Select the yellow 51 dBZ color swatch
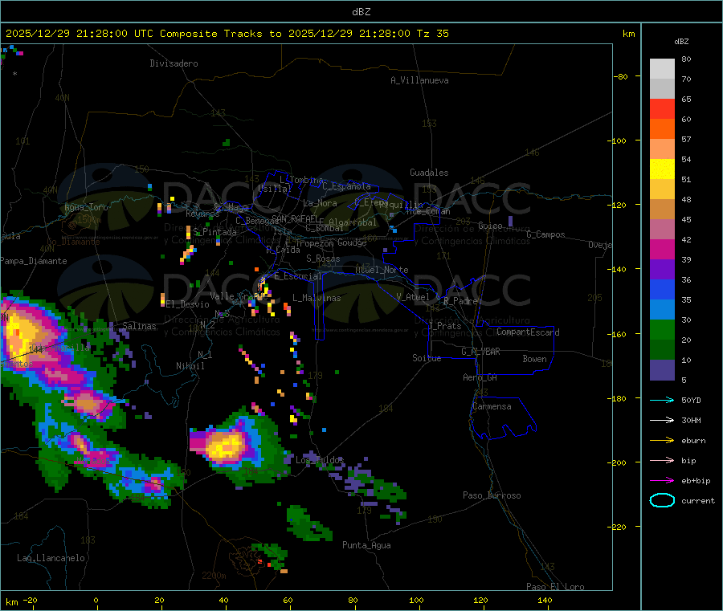The image size is (723, 611). pos(662,169)
